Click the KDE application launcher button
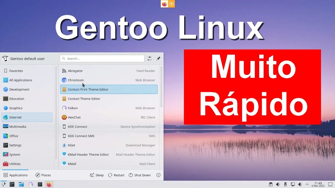The height and width of the screenshot is (188, 335). [4, 184]
